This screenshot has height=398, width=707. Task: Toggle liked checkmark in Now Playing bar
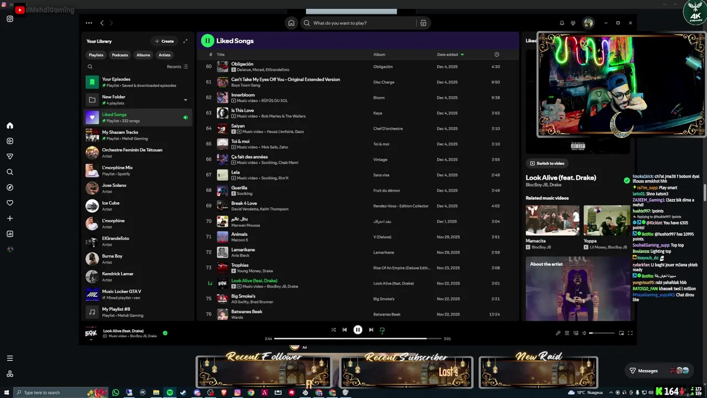(165, 333)
